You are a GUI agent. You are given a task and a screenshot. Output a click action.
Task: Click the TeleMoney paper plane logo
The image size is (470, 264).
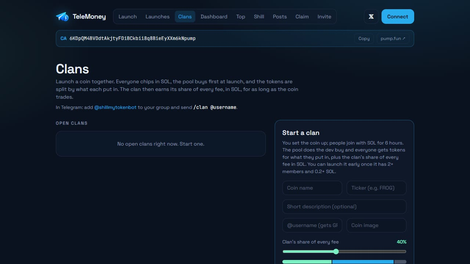click(62, 16)
